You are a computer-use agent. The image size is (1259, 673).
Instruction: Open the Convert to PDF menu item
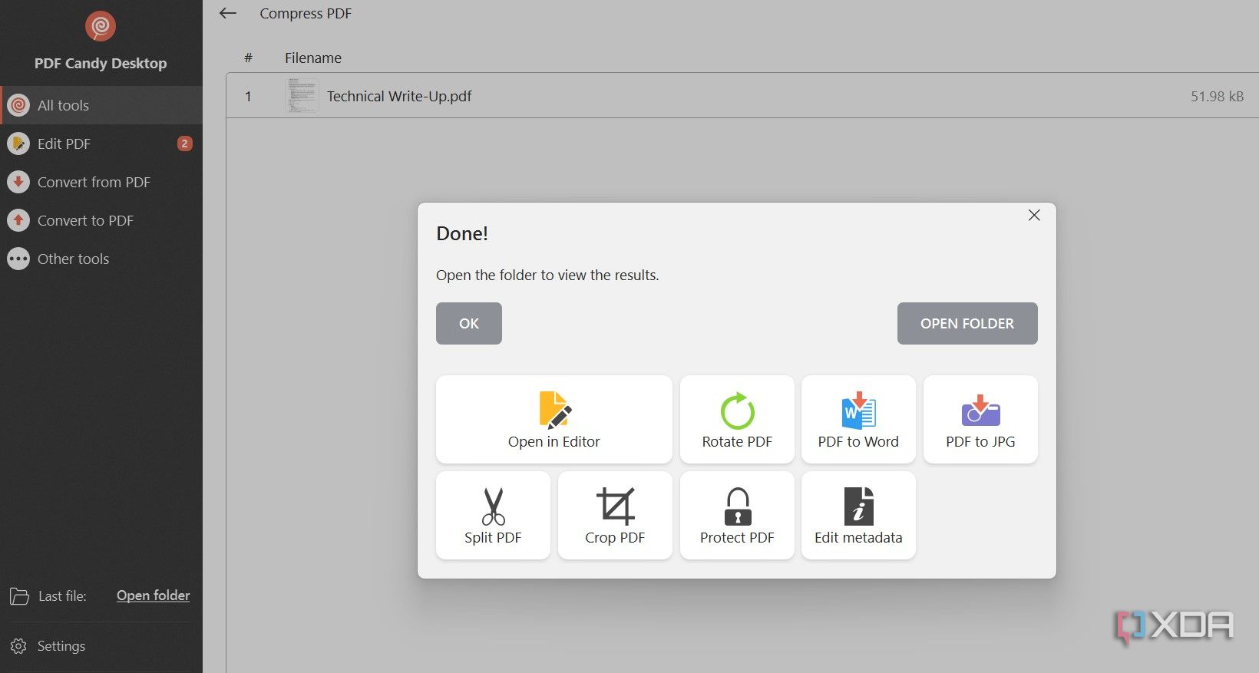click(101, 220)
